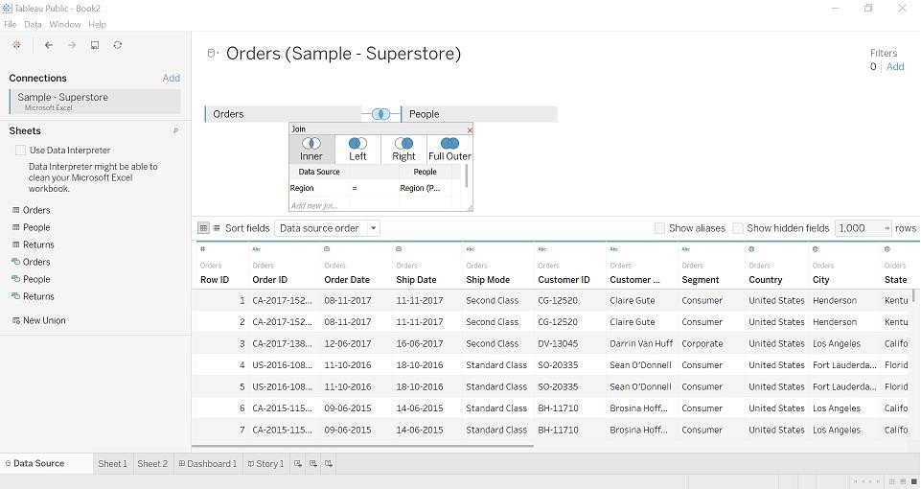
Task: Select the Right join type
Action: point(403,150)
